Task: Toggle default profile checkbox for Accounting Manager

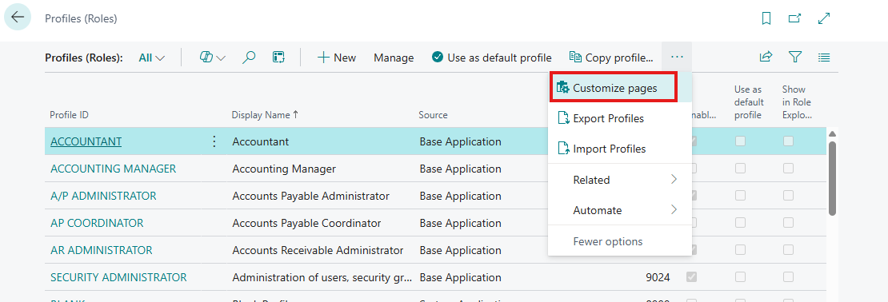Action: 740,168
